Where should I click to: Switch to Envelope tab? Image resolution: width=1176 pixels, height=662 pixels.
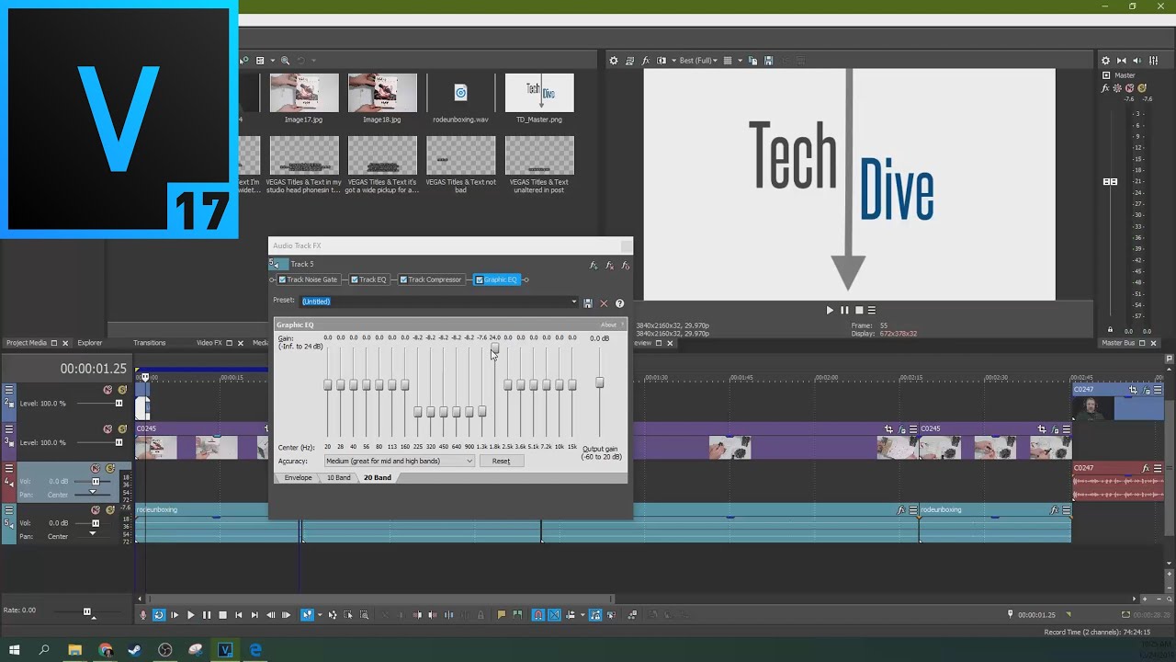click(298, 478)
